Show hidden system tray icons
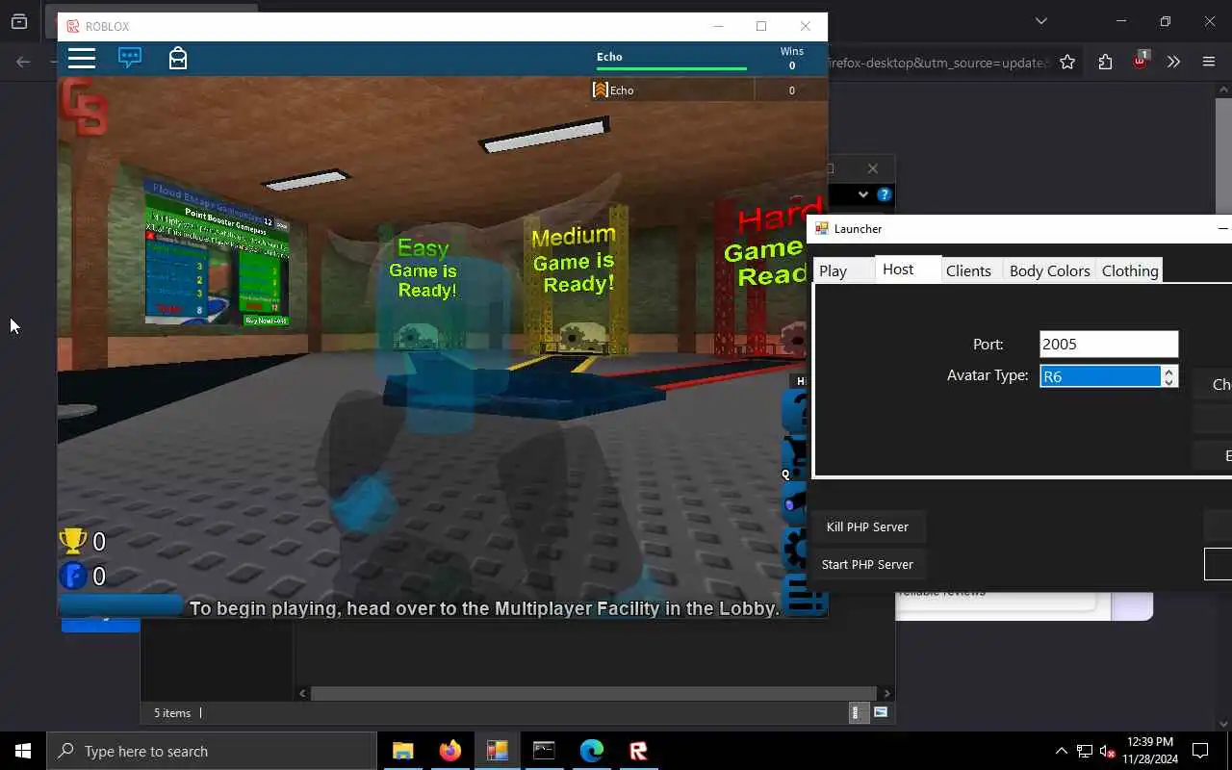The image size is (1232, 770). tap(1061, 751)
